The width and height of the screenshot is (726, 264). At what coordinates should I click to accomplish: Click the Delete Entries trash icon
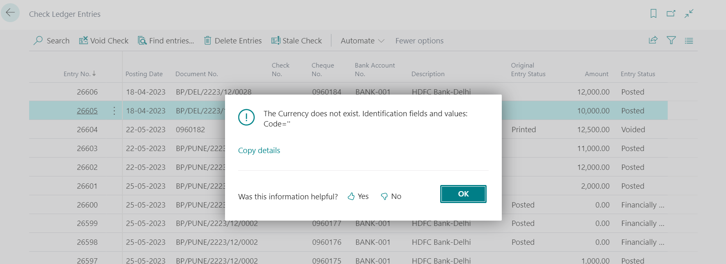pyautogui.click(x=208, y=41)
